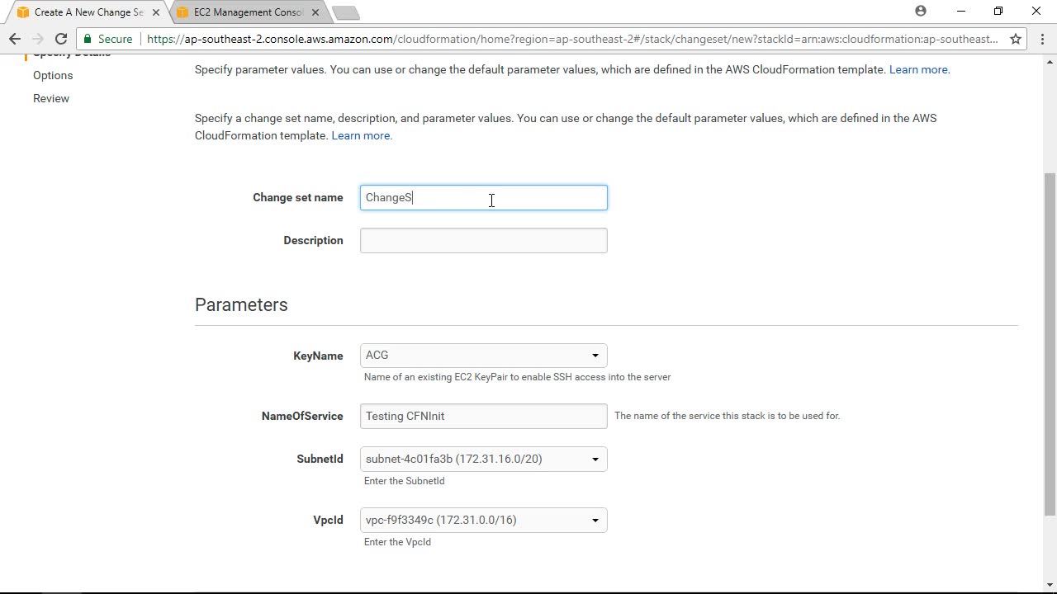Screen dimensions: 1057x594
Task: Go to the Options step in sidebar
Action: pyautogui.click(x=53, y=75)
